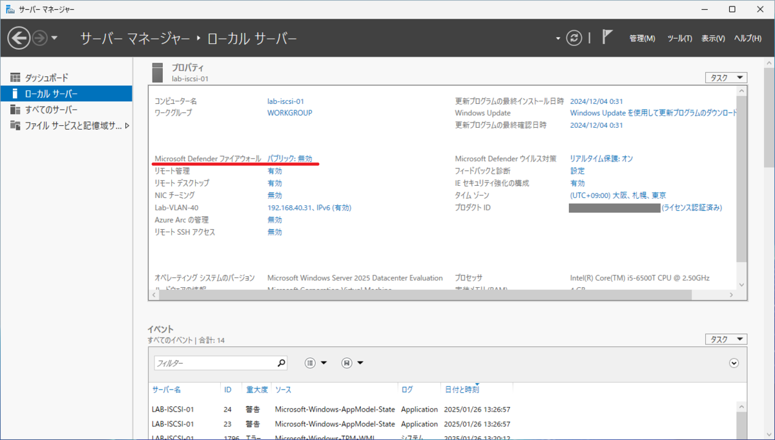Click リモート管理 value 有効

[274, 171]
